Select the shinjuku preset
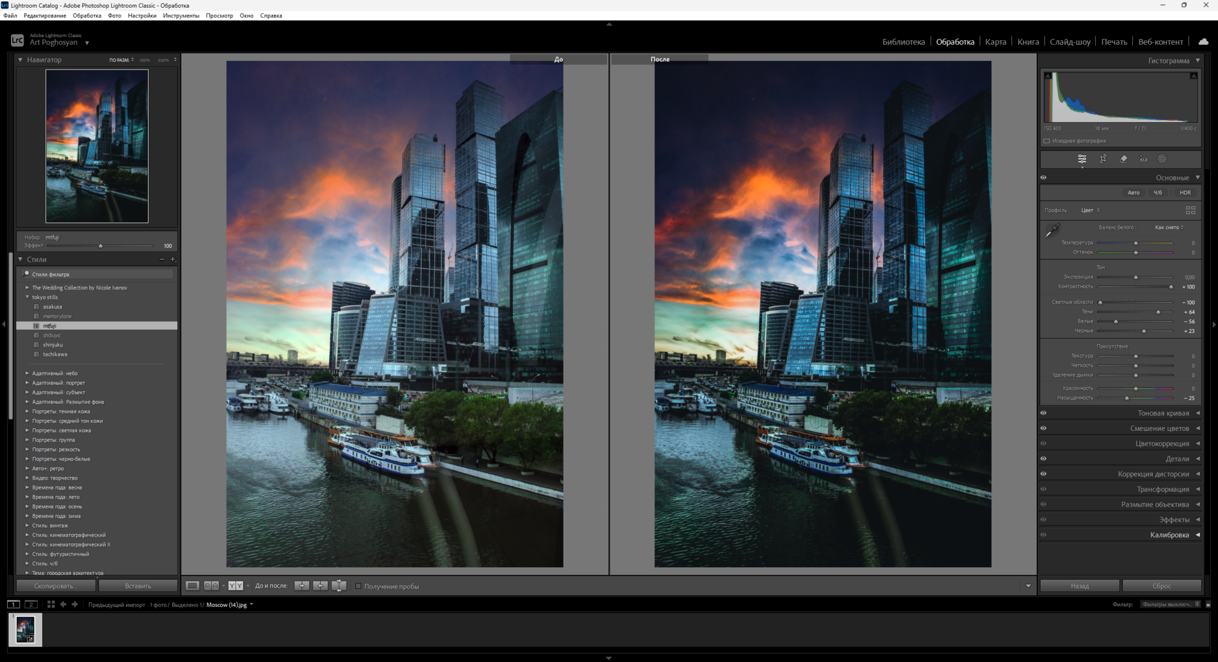Image resolution: width=1218 pixels, height=662 pixels. pyautogui.click(x=53, y=345)
